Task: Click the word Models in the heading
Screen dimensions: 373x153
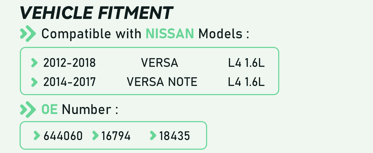Action: pos(220,34)
